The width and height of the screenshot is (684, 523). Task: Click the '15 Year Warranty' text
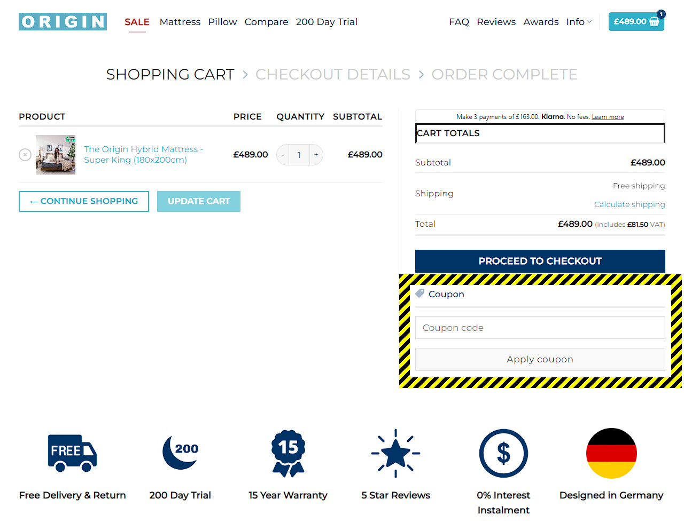point(288,495)
